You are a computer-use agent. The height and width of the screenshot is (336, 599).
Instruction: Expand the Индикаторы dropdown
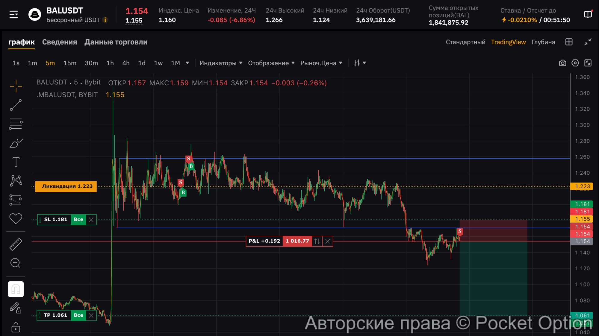click(x=221, y=63)
